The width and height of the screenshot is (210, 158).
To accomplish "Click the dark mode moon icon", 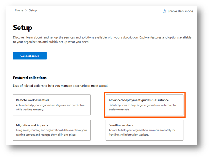I will (164, 11).
